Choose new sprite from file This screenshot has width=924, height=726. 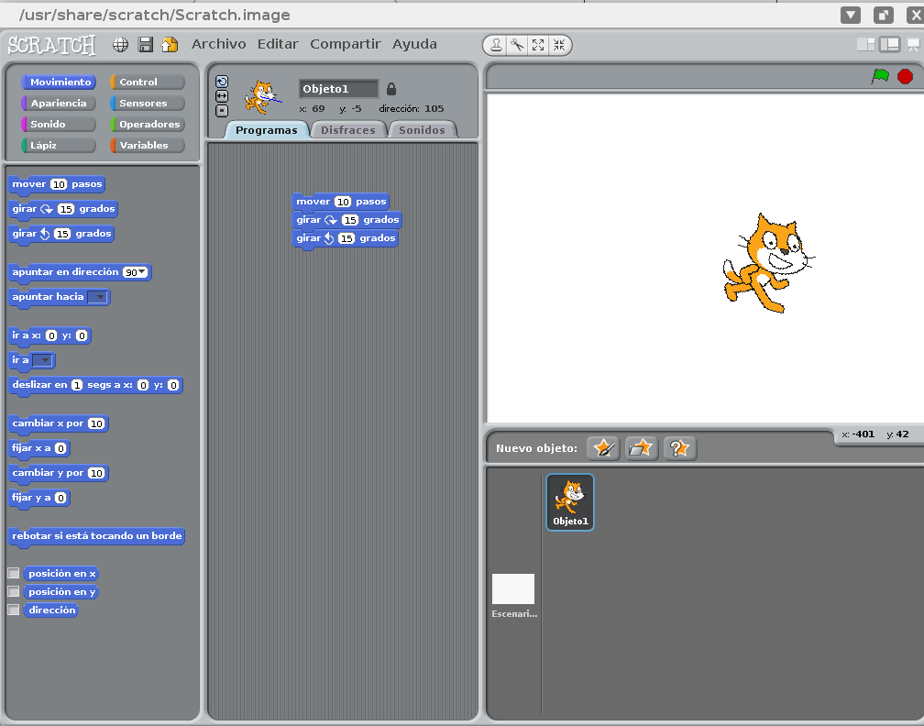tap(641, 448)
